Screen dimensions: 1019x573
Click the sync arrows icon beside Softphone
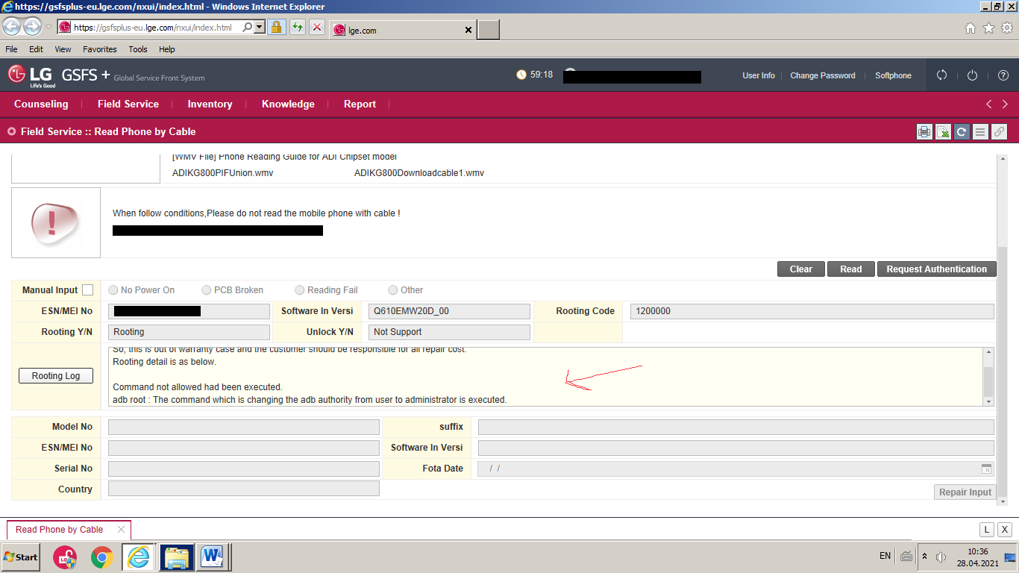click(x=941, y=75)
